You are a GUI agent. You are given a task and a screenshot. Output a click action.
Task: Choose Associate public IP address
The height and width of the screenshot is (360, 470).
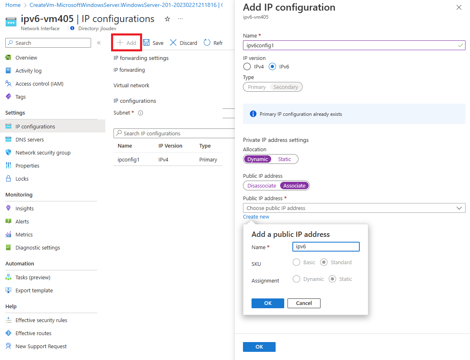[294, 186]
